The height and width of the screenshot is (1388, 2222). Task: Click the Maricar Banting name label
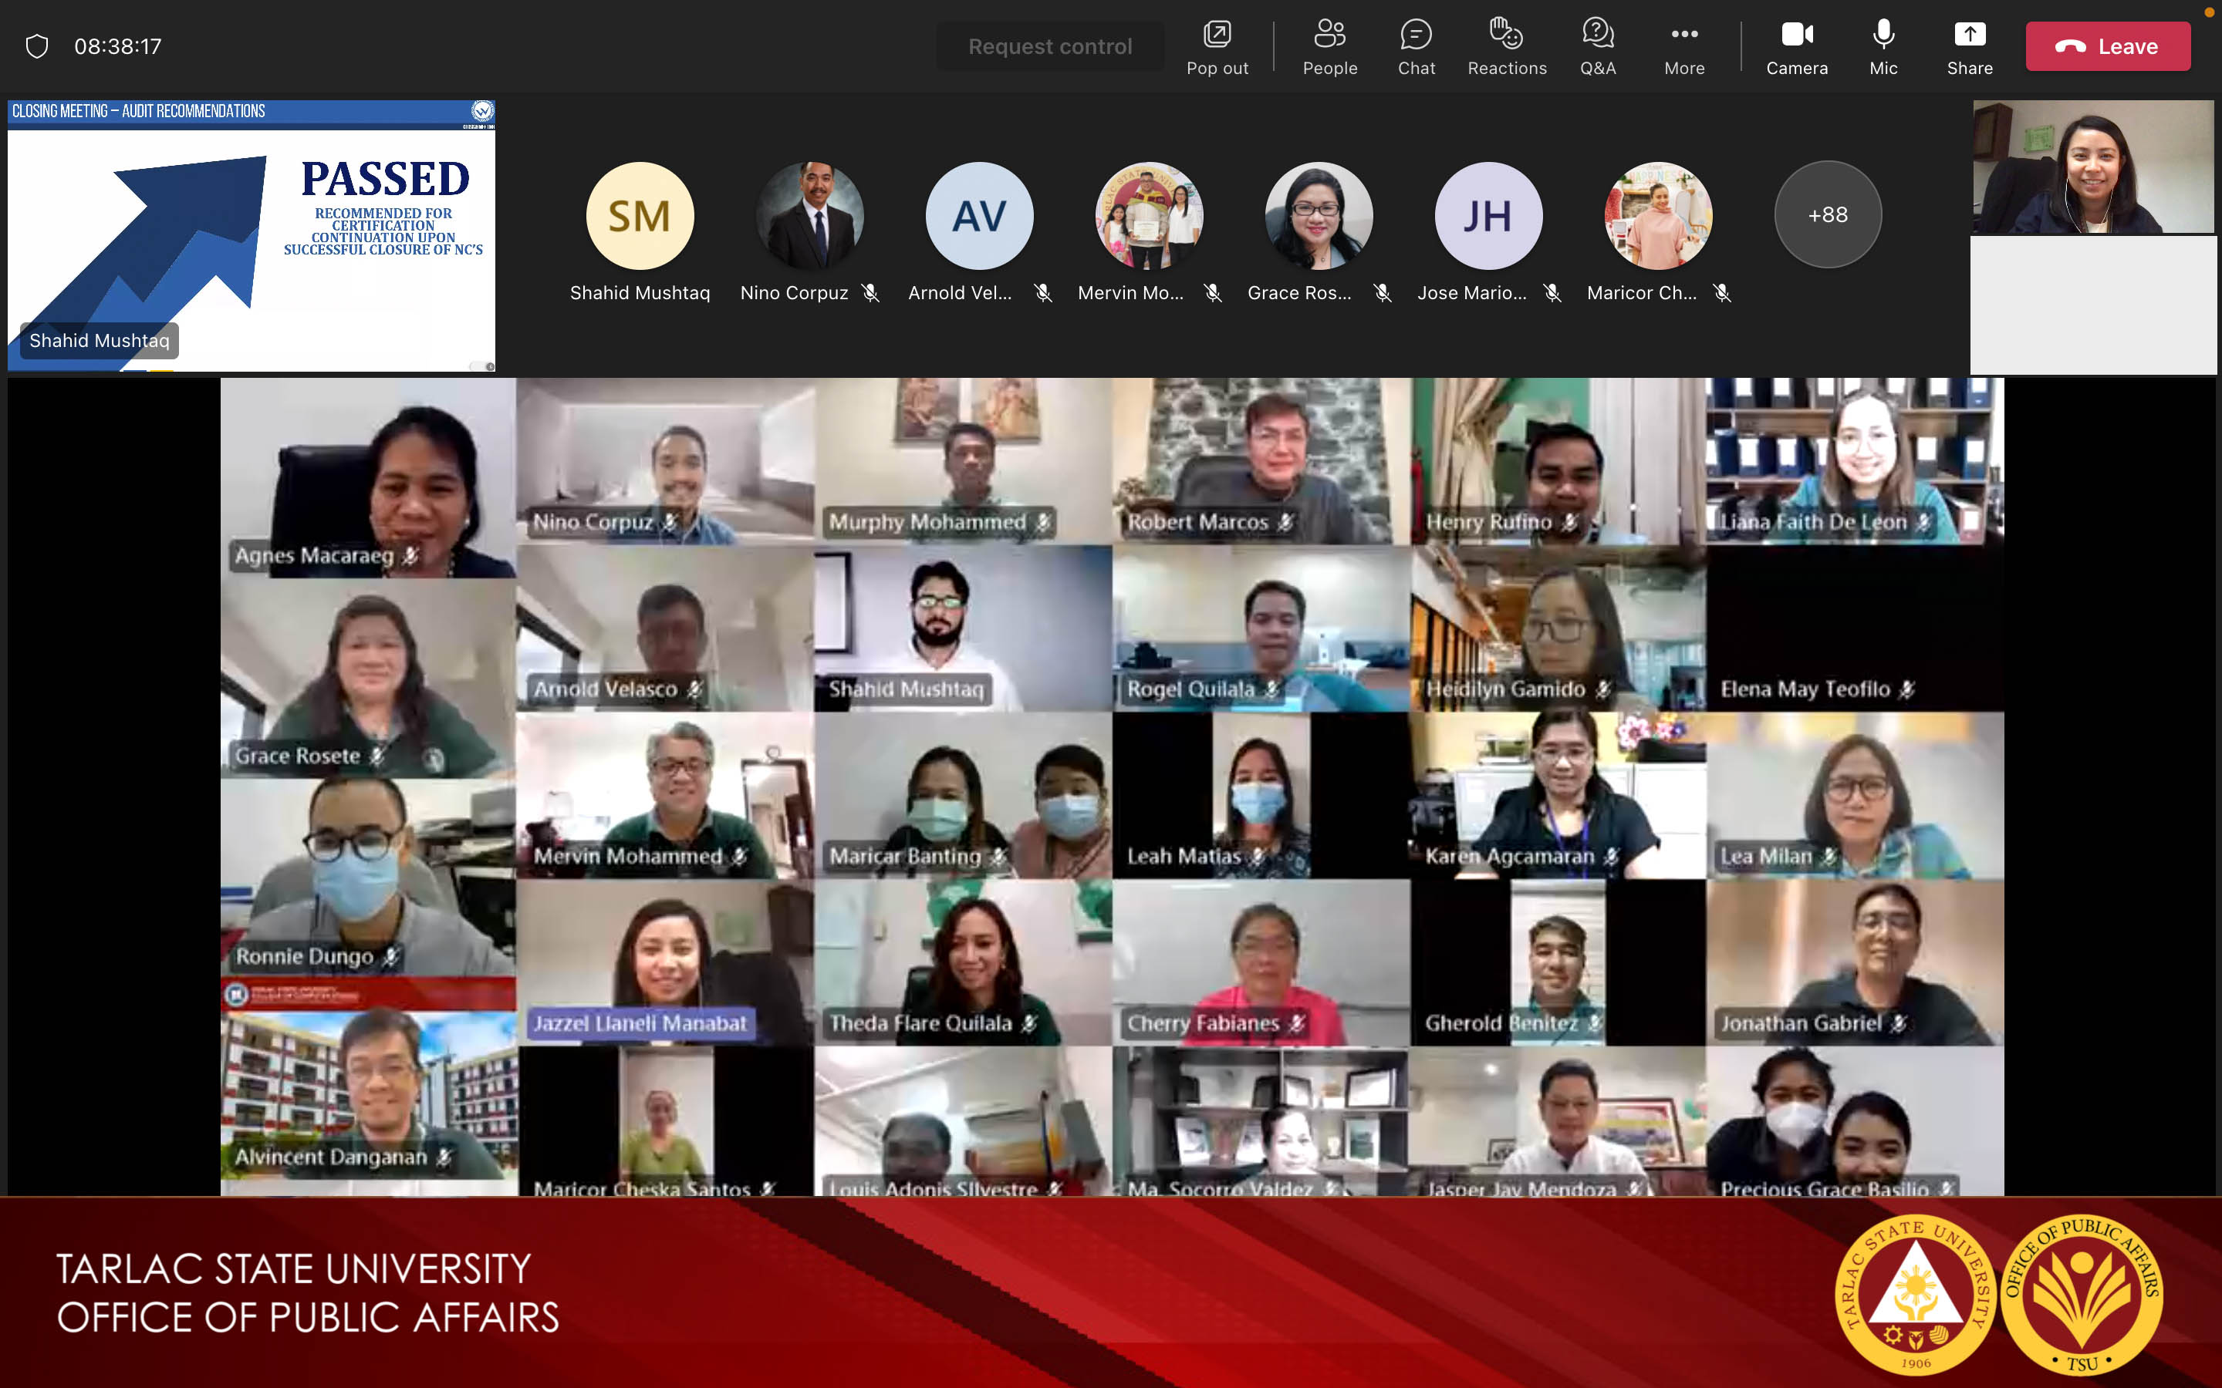click(x=917, y=857)
